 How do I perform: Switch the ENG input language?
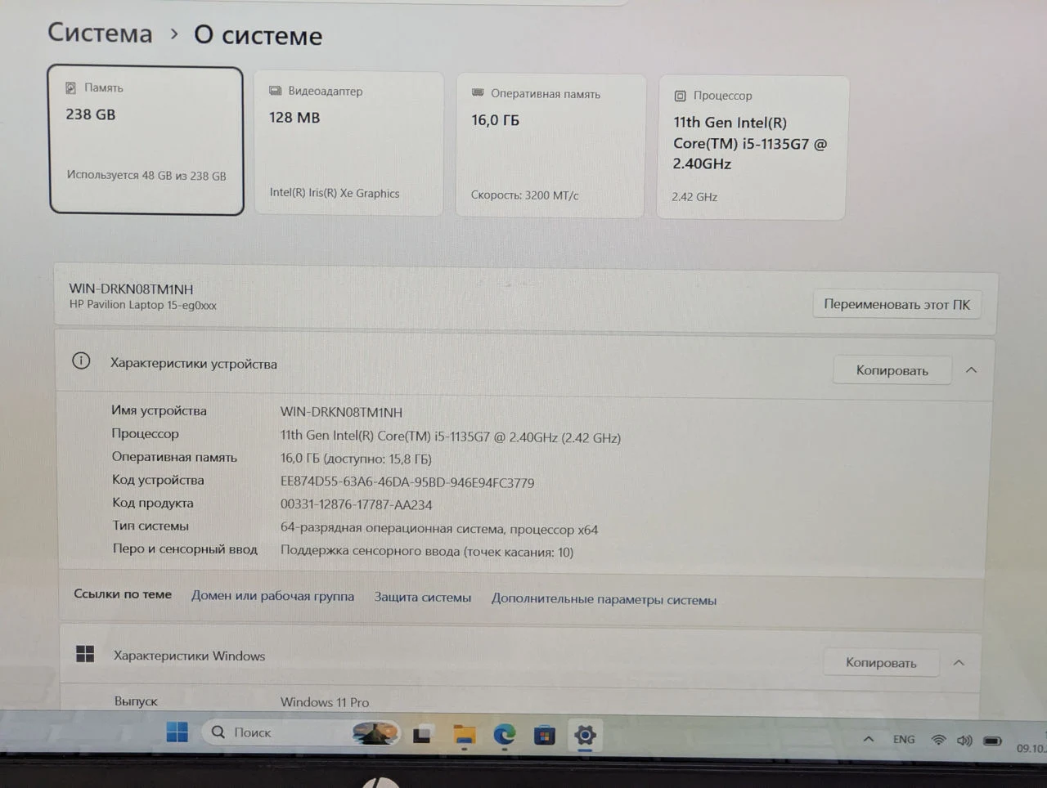(904, 739)
